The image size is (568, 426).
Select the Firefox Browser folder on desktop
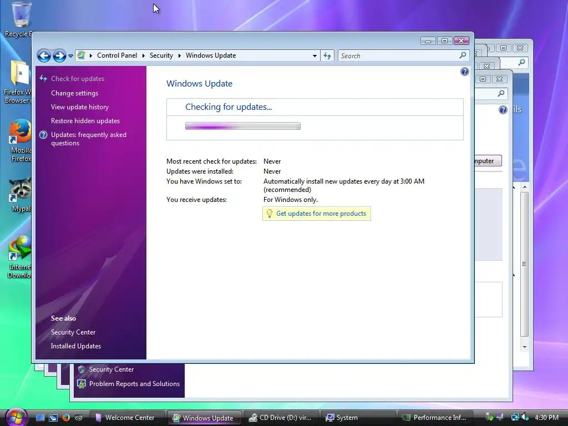click(17, 82)
